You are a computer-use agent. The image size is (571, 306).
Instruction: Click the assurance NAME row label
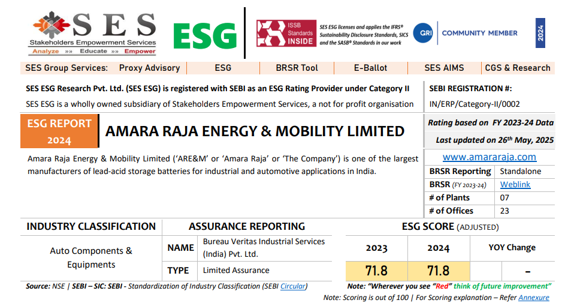click(x=180, y=248)
